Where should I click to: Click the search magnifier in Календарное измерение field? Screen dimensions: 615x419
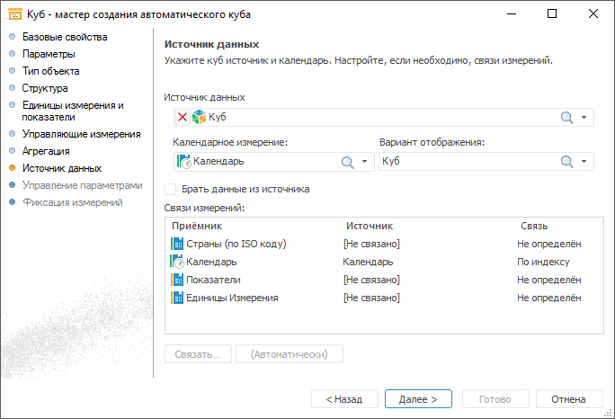click(347, 162)
